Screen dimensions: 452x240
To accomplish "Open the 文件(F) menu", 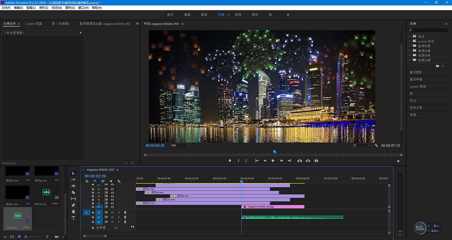I will tap(6, 7).
